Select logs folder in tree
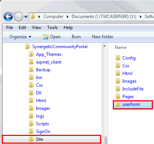This screenshot has width=154, height=144. pyautogui.click(x=40, y=116)
